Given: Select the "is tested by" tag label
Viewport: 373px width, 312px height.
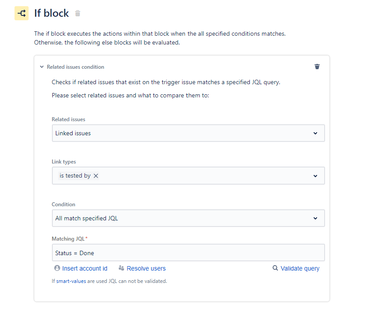Looking at the screenshot, I should (75, 175).
